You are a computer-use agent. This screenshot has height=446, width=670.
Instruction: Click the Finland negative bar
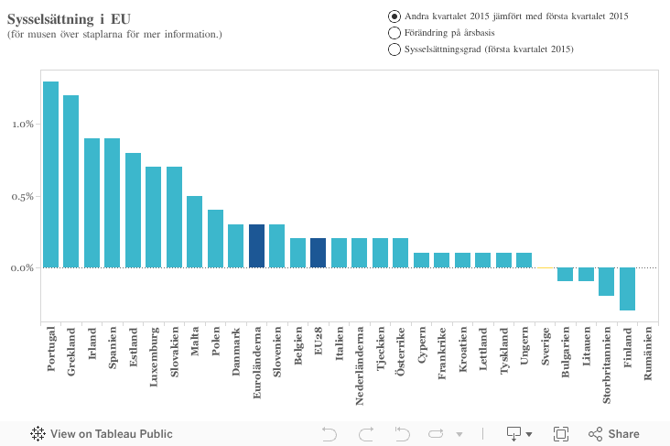tap(627, 288)
